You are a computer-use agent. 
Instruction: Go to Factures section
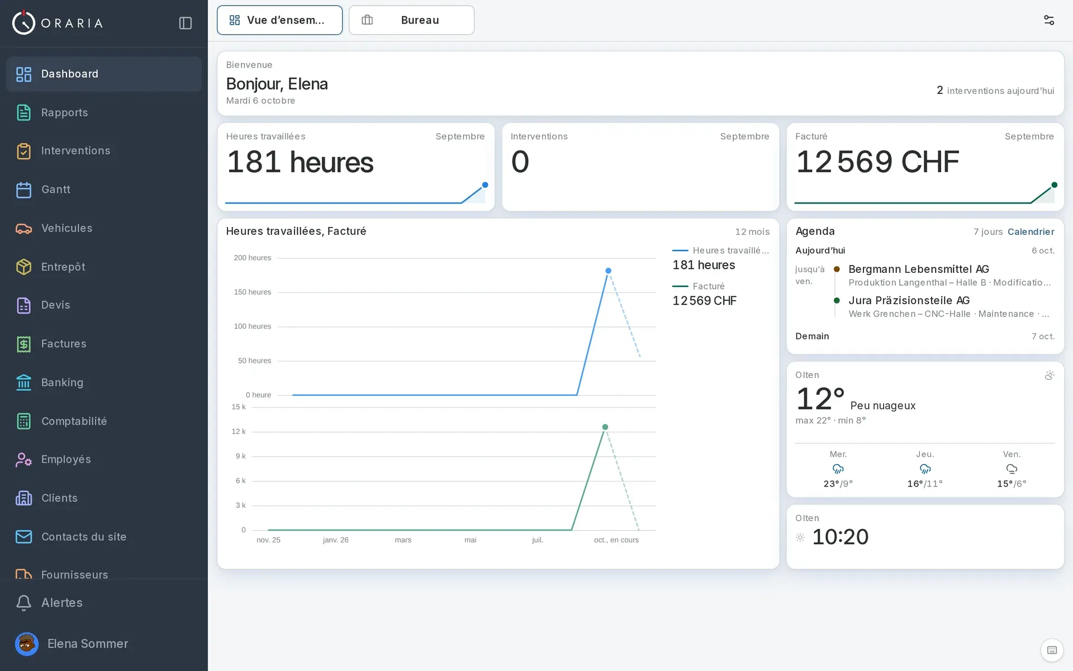[x=104, y=344]
